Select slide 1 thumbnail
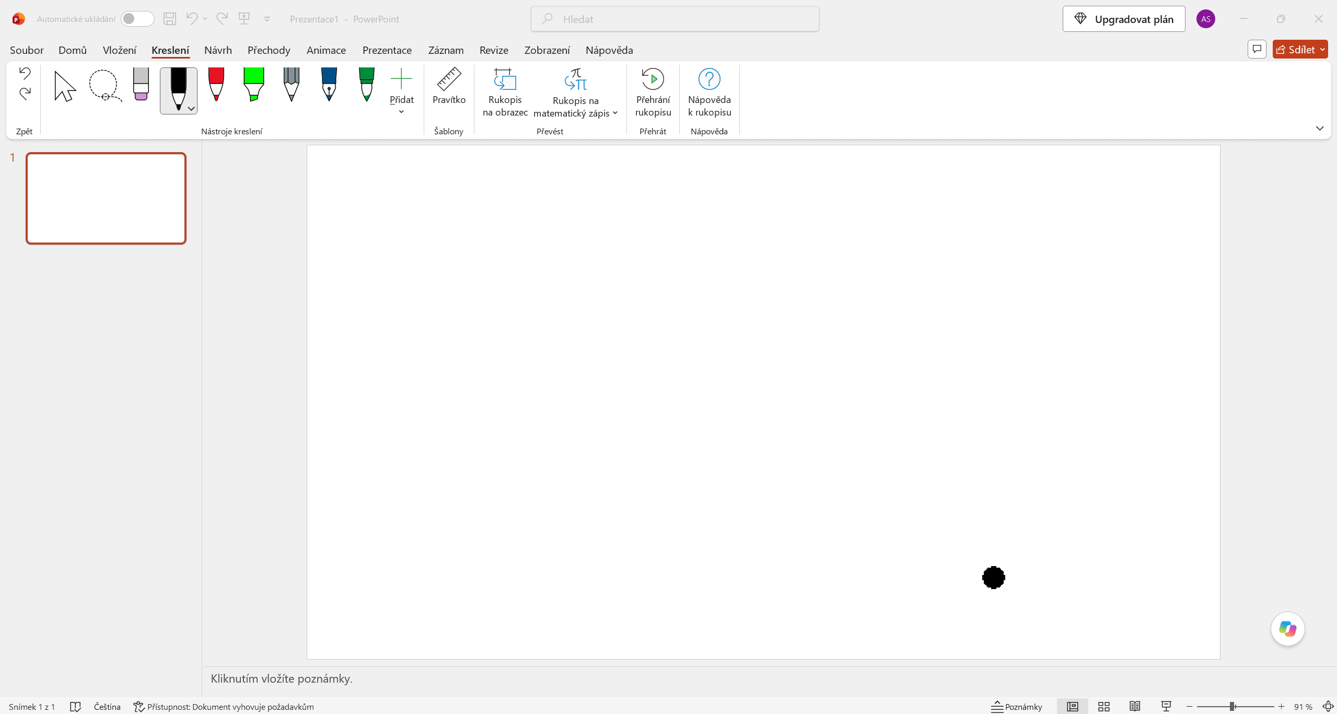This screenshot has width=1337, height=714. coord(106,198)
